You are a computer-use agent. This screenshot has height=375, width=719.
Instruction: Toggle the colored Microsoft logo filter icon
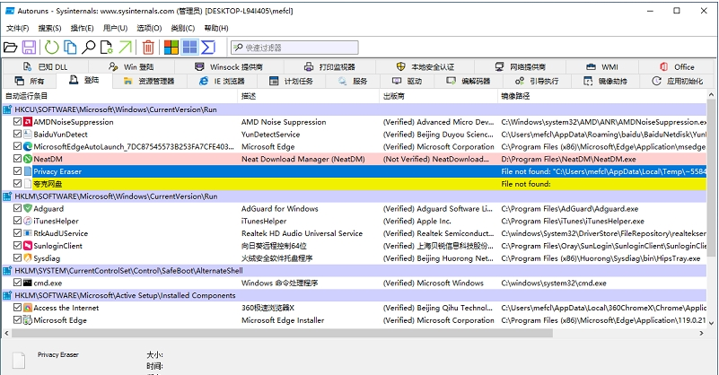[x=171, y=48]
